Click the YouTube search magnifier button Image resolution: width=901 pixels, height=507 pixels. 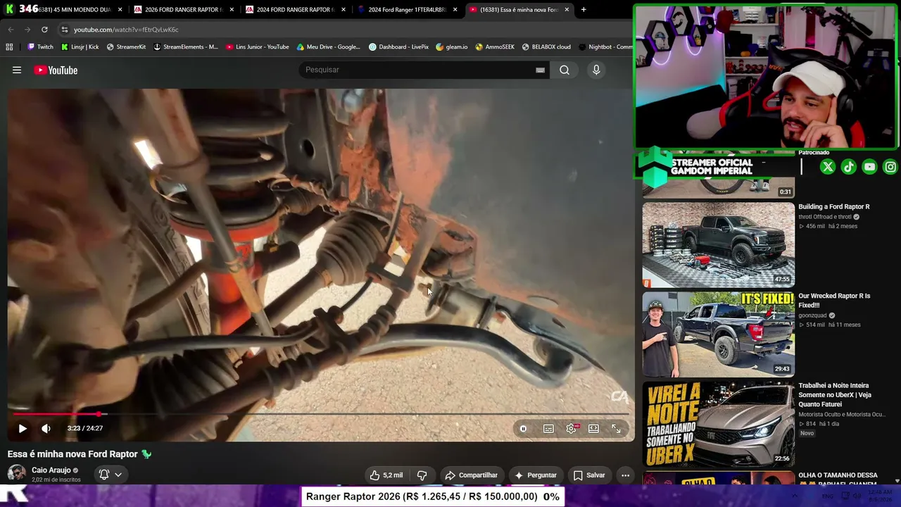(565, 70)
